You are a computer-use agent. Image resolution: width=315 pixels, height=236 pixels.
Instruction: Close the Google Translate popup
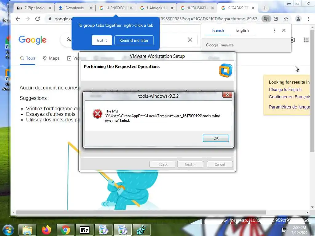(x=284, y=30)
